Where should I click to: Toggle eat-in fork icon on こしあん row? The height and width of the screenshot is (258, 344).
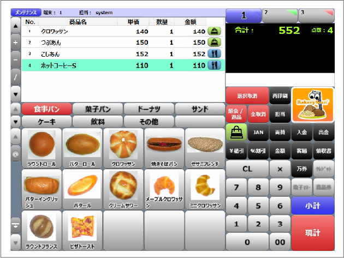pyautogui.click(x=215, y=53)
